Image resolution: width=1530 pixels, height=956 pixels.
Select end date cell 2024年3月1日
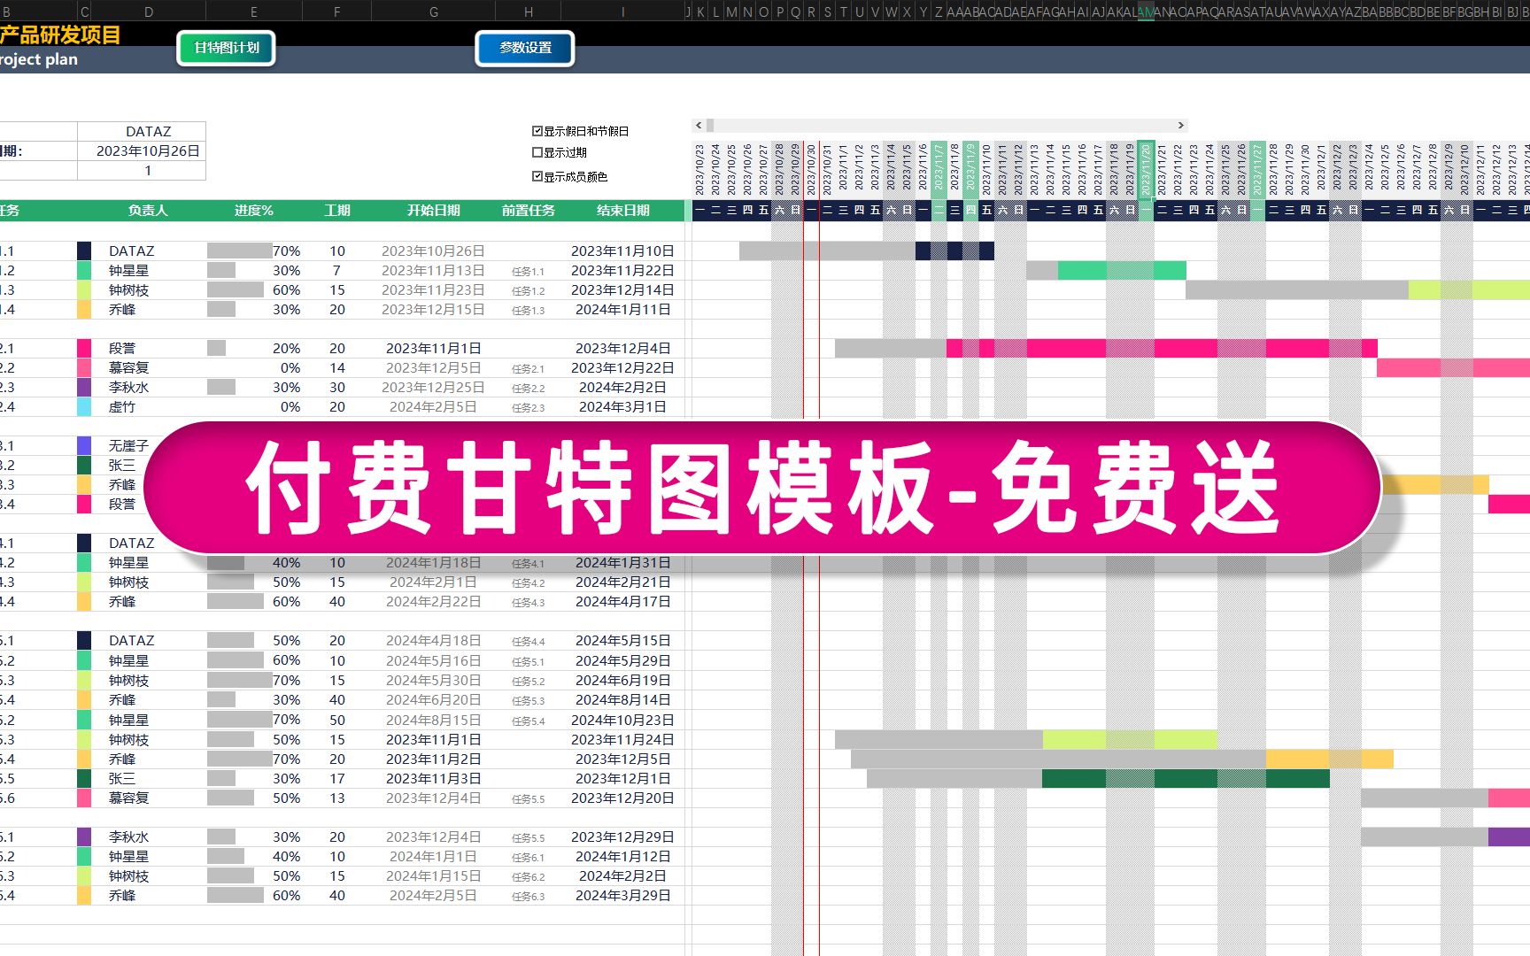[622, 407]
